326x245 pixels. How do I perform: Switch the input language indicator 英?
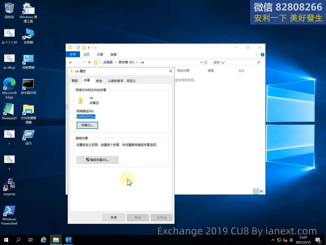click(x=291, y=240)
